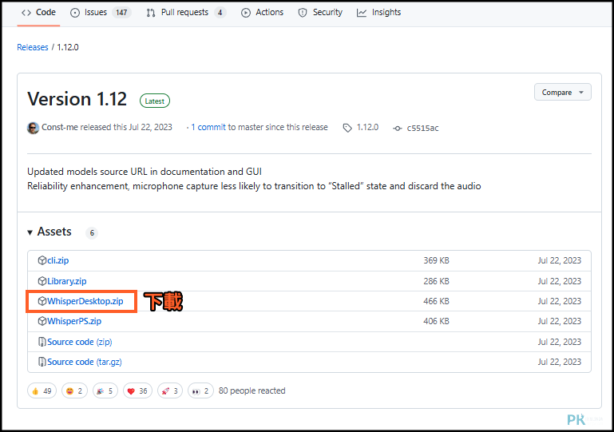Click the package icon beside WhisperDesktop.zip

pyautogui.click(x=42, y=301)
